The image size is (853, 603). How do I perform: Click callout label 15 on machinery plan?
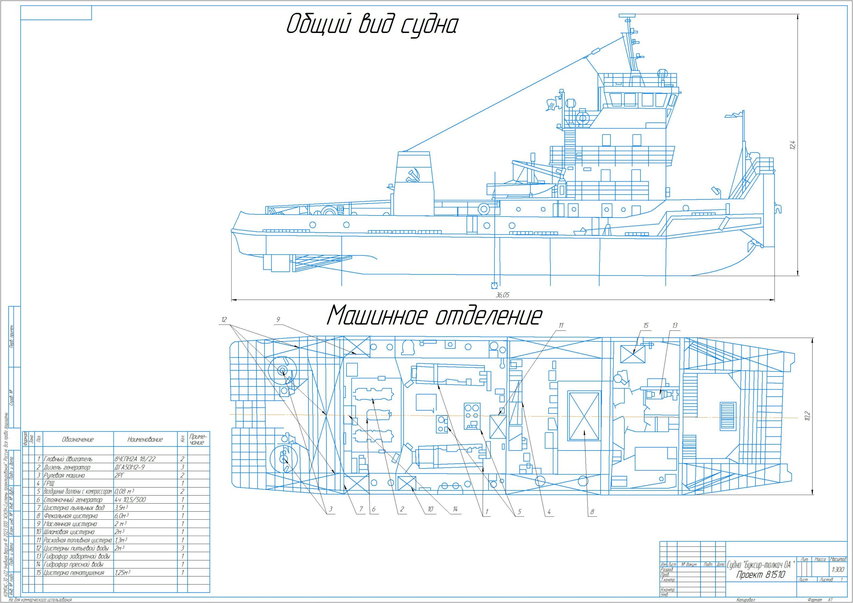[646, 325]
